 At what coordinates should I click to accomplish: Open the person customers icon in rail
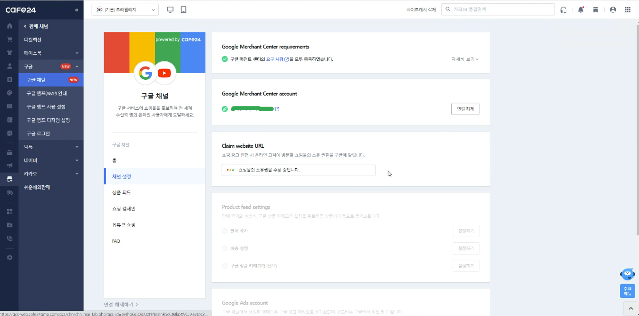[x=10, y=66]
